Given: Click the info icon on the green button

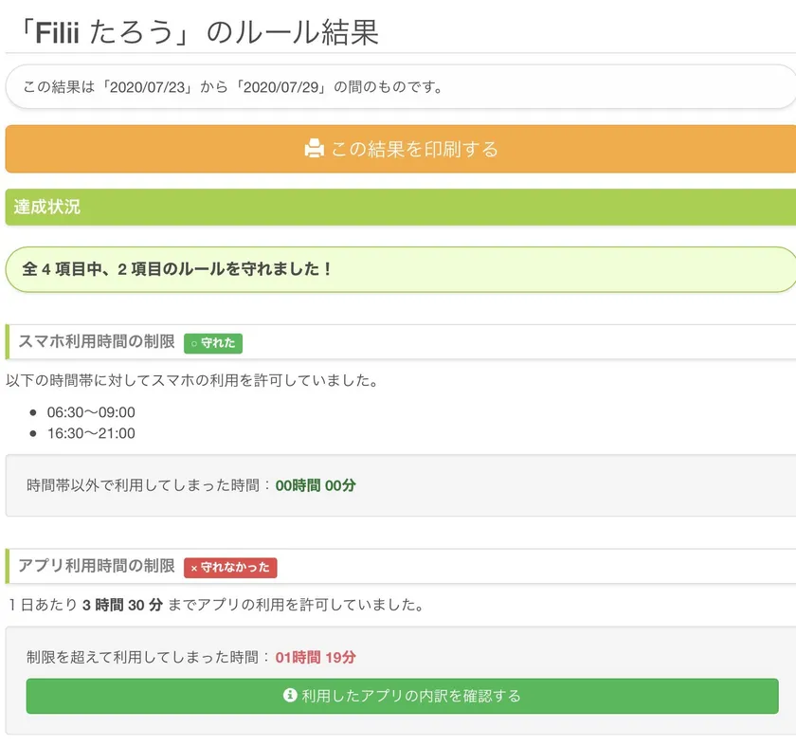Looking at the screenshot, I should pos(291,696).
